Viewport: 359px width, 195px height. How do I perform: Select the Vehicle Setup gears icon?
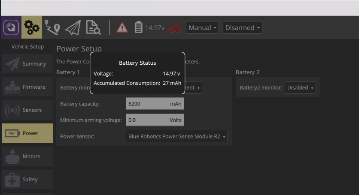coord(32,27)
